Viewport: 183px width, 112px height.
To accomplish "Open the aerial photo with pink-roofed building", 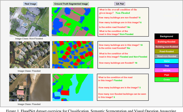I will tap(30, 87).
